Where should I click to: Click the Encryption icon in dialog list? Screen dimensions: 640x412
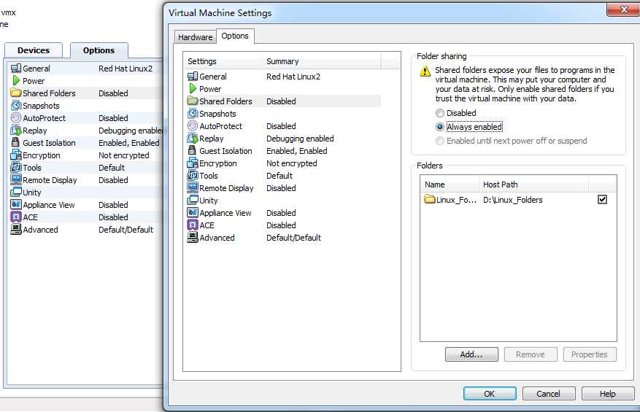[192, 163]
